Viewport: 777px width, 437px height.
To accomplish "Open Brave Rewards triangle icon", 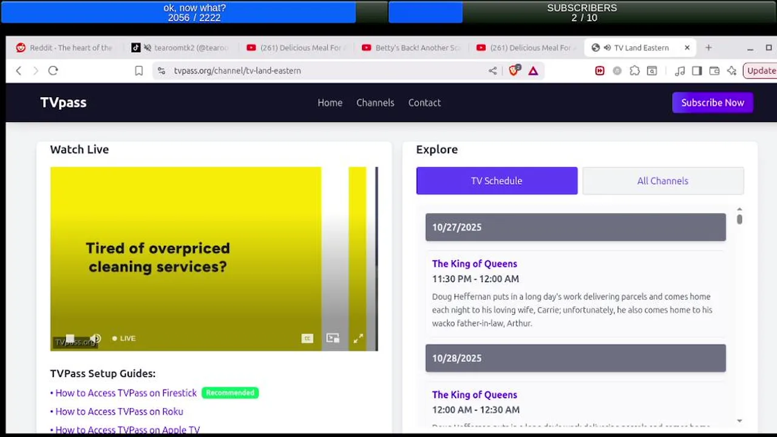I will click(533, 71).
